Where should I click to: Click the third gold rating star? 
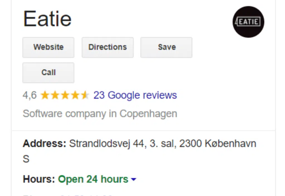[x=65, y=95]
